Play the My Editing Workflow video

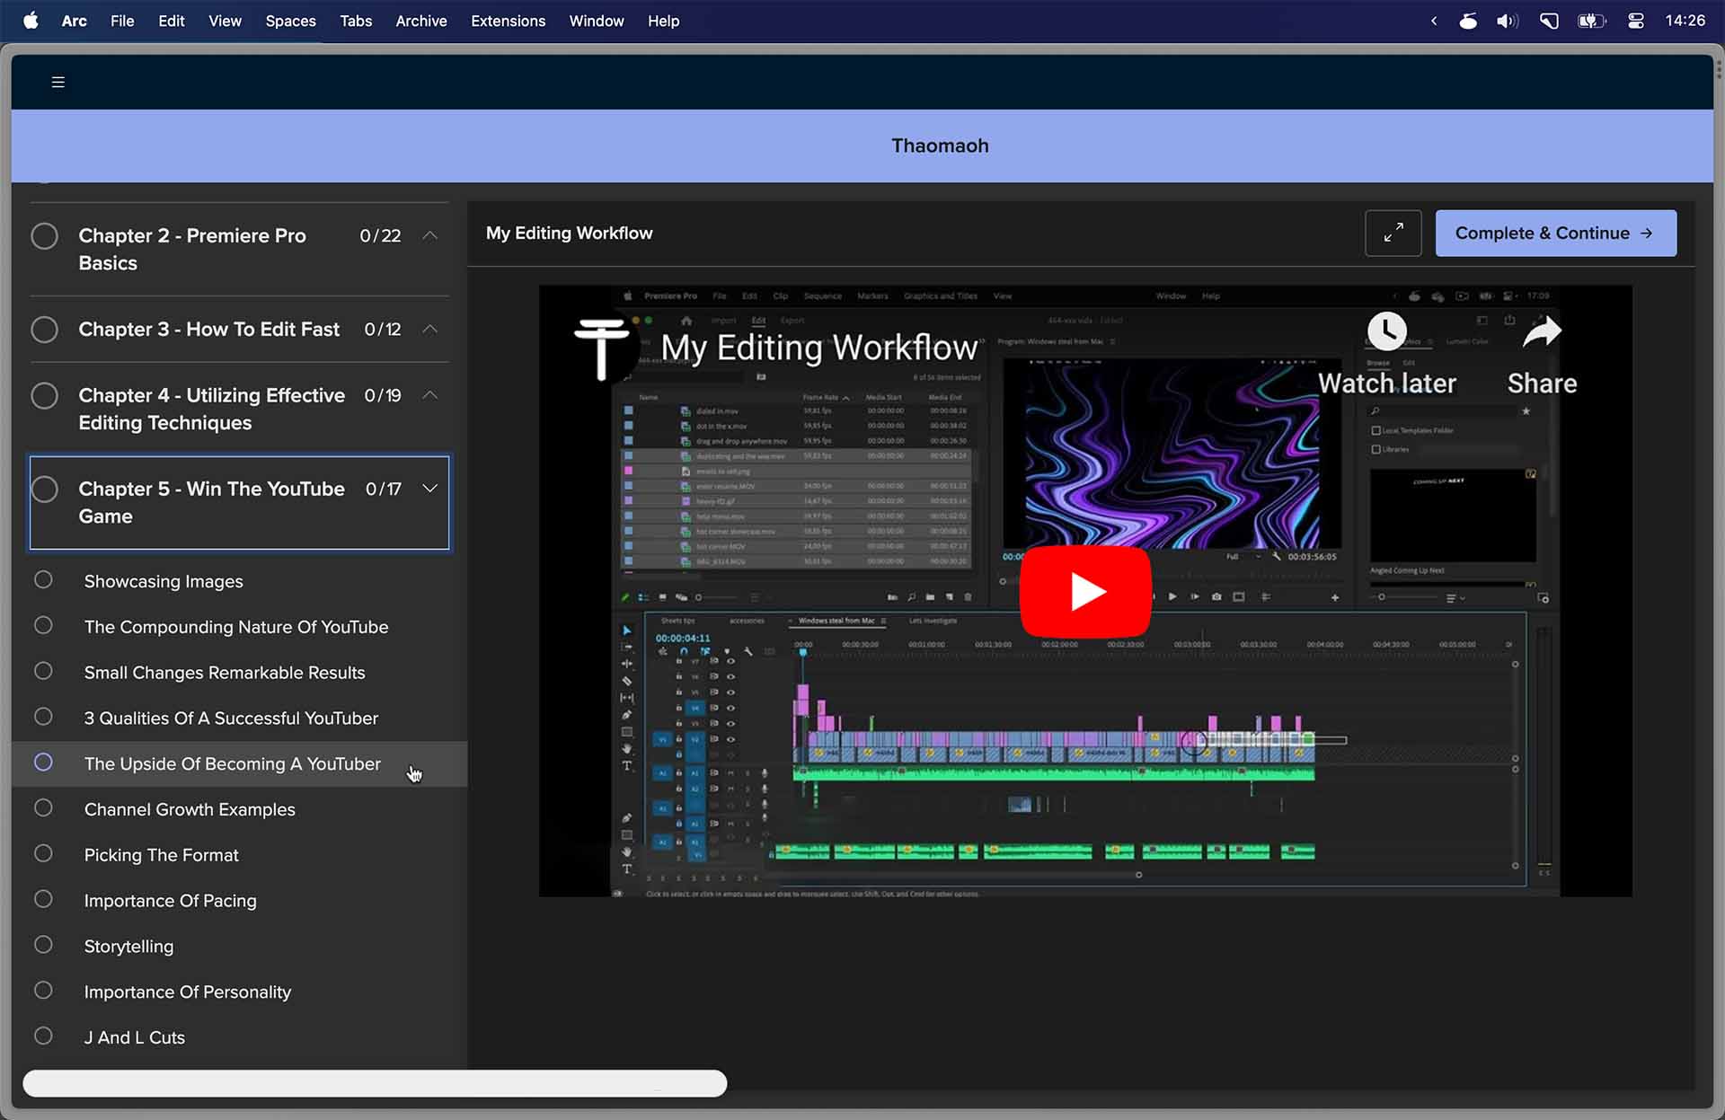1085,592
